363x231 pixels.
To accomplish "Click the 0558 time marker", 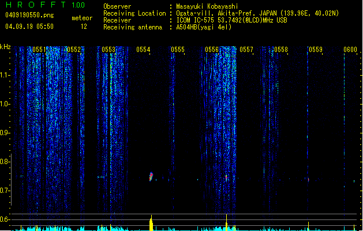I will pos(281,49).
